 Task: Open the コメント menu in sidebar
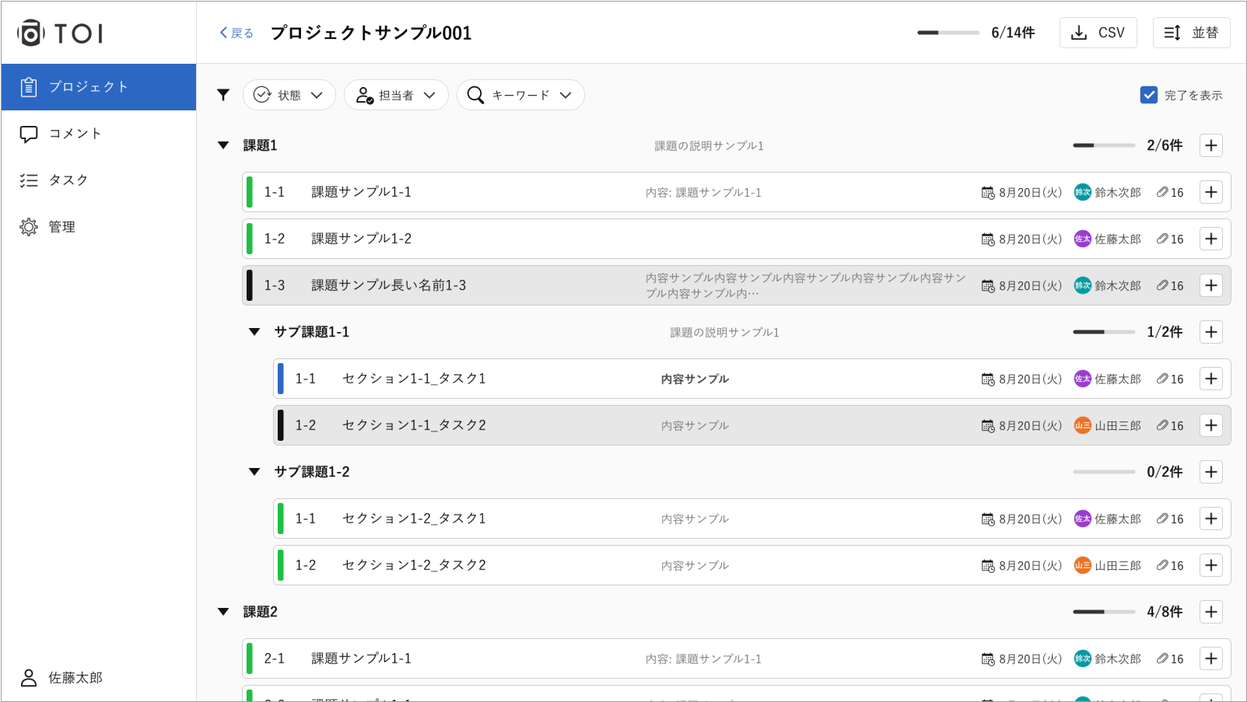tap(75, 134)
